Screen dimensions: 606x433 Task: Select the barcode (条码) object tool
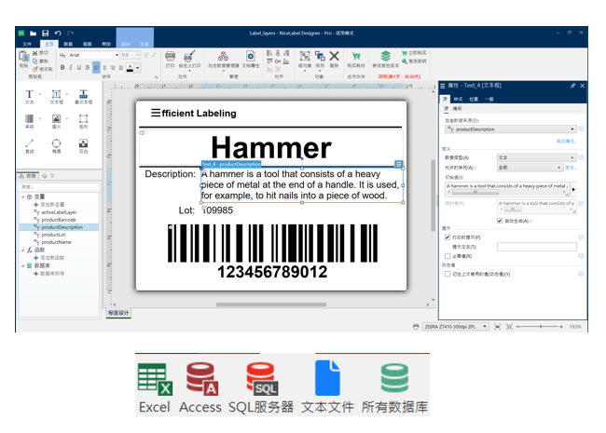[x=29, y=121]
